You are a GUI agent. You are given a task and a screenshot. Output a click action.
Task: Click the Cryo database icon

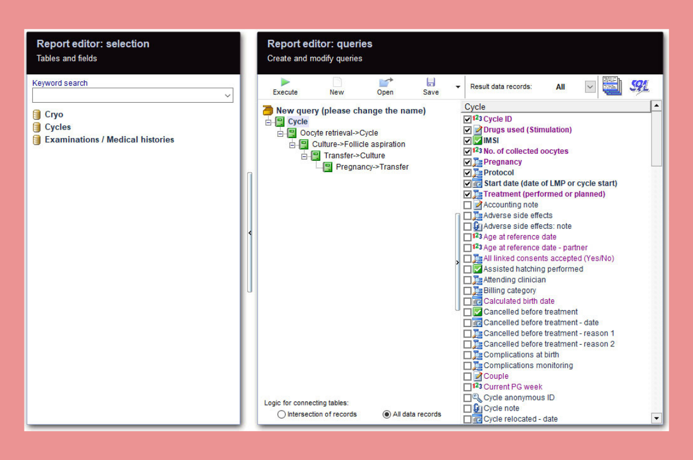coord(37,115)
